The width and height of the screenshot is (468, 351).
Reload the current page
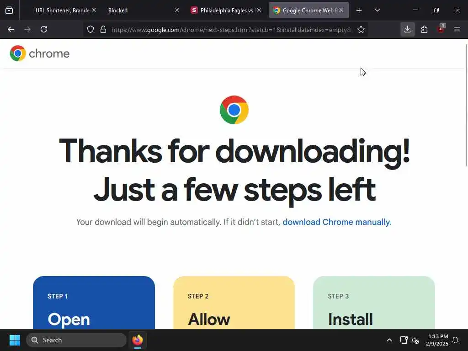click(x=44, y=29)
